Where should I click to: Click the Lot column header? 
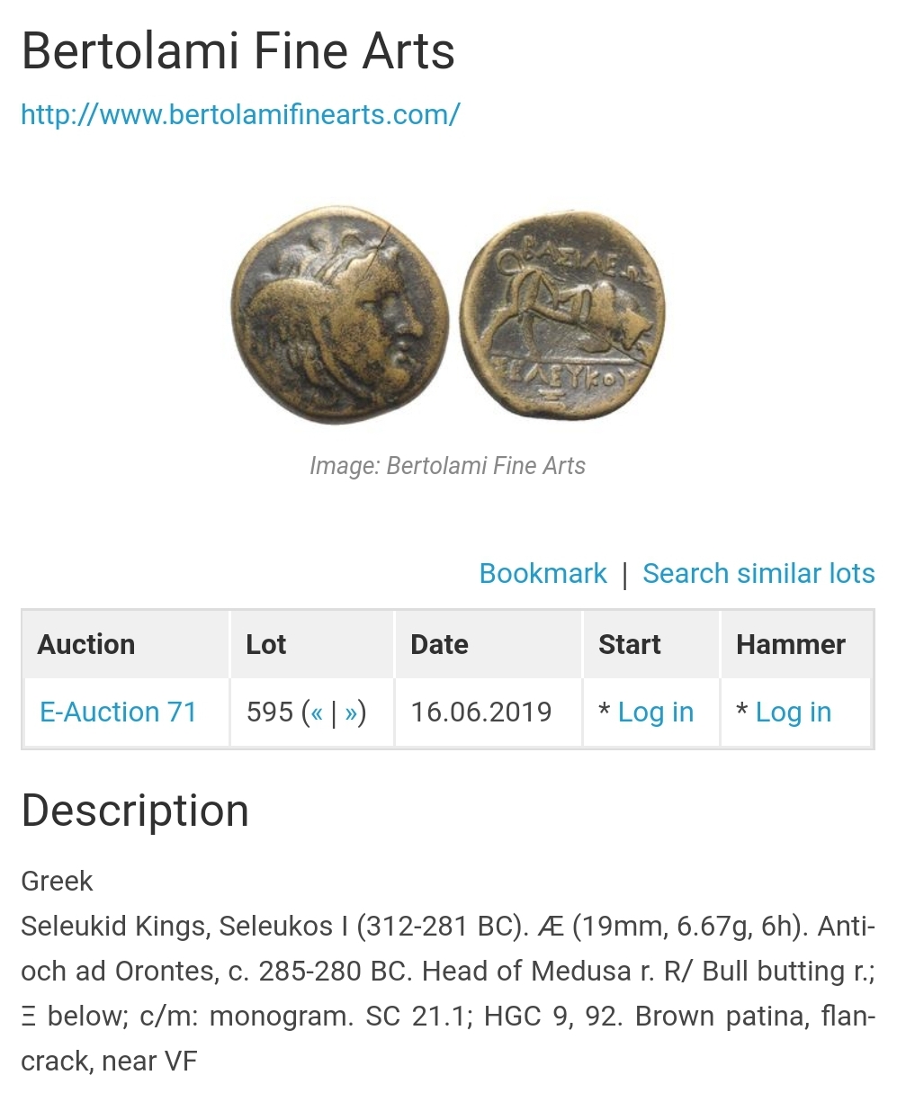265,645
